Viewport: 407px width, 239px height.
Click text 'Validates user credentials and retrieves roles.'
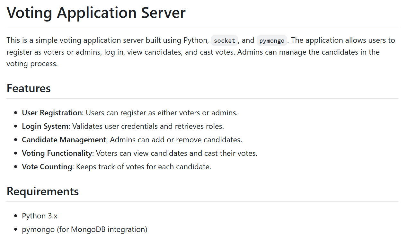(x=148, y=126)
